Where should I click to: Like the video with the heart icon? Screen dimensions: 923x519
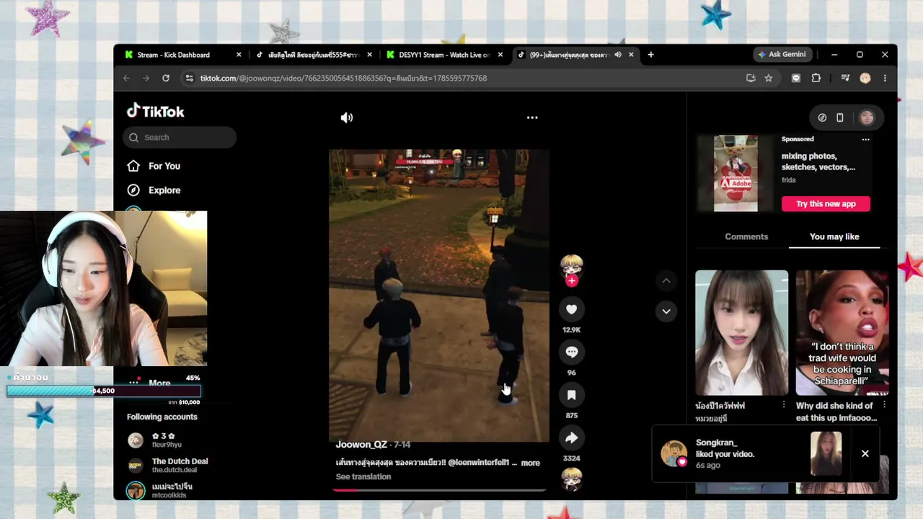pos(571,309)
